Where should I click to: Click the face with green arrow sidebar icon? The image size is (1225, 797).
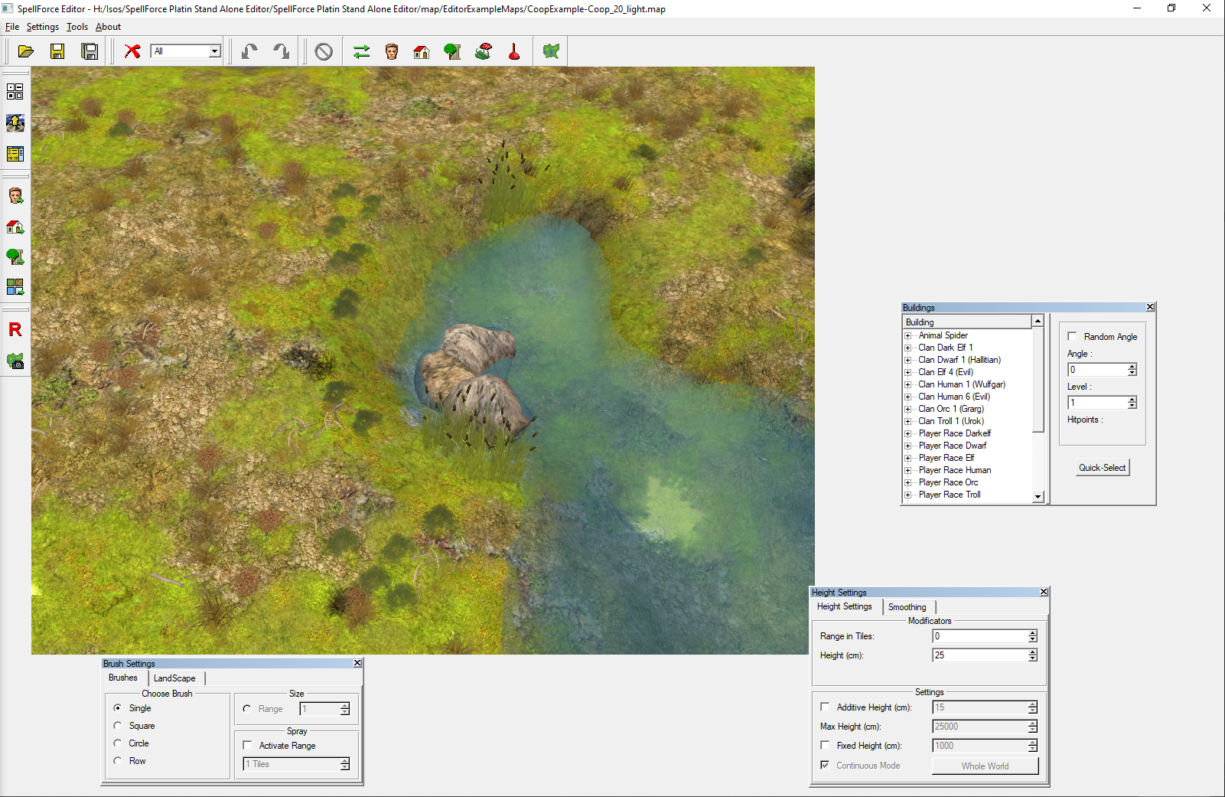(x=15, y=195)
